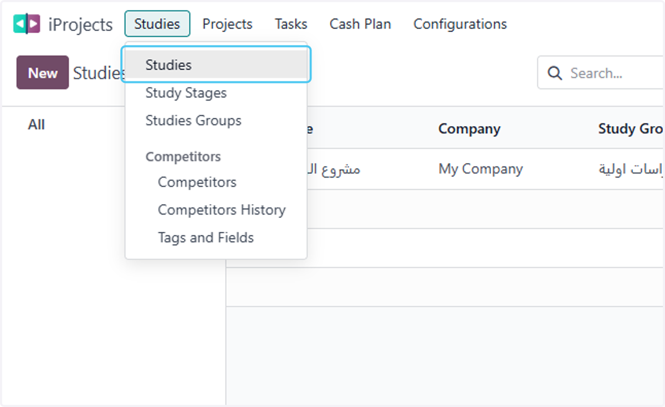Sort by the Study Group column header

point(631,129)
